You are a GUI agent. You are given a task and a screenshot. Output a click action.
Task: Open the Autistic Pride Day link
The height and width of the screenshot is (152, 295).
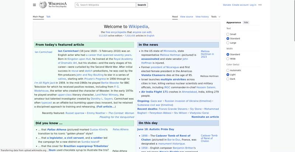pyautogui.click(x=162, y=129)
